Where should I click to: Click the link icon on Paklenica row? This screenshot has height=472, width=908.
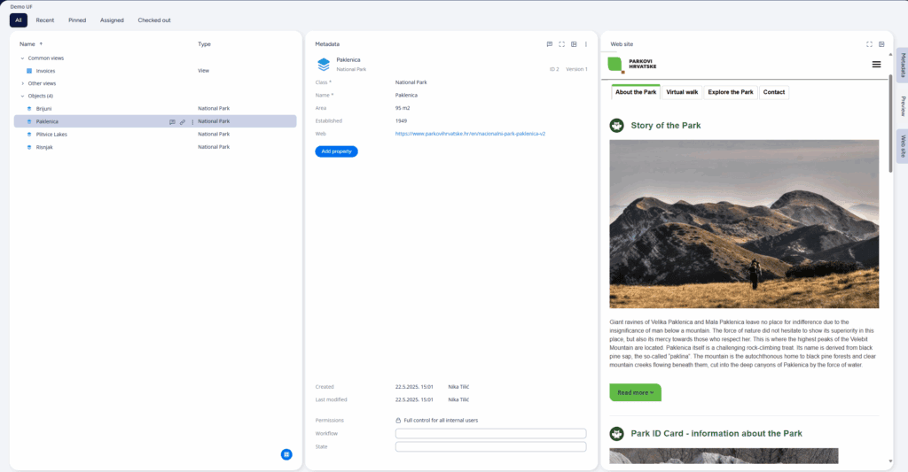pos(183,121)
